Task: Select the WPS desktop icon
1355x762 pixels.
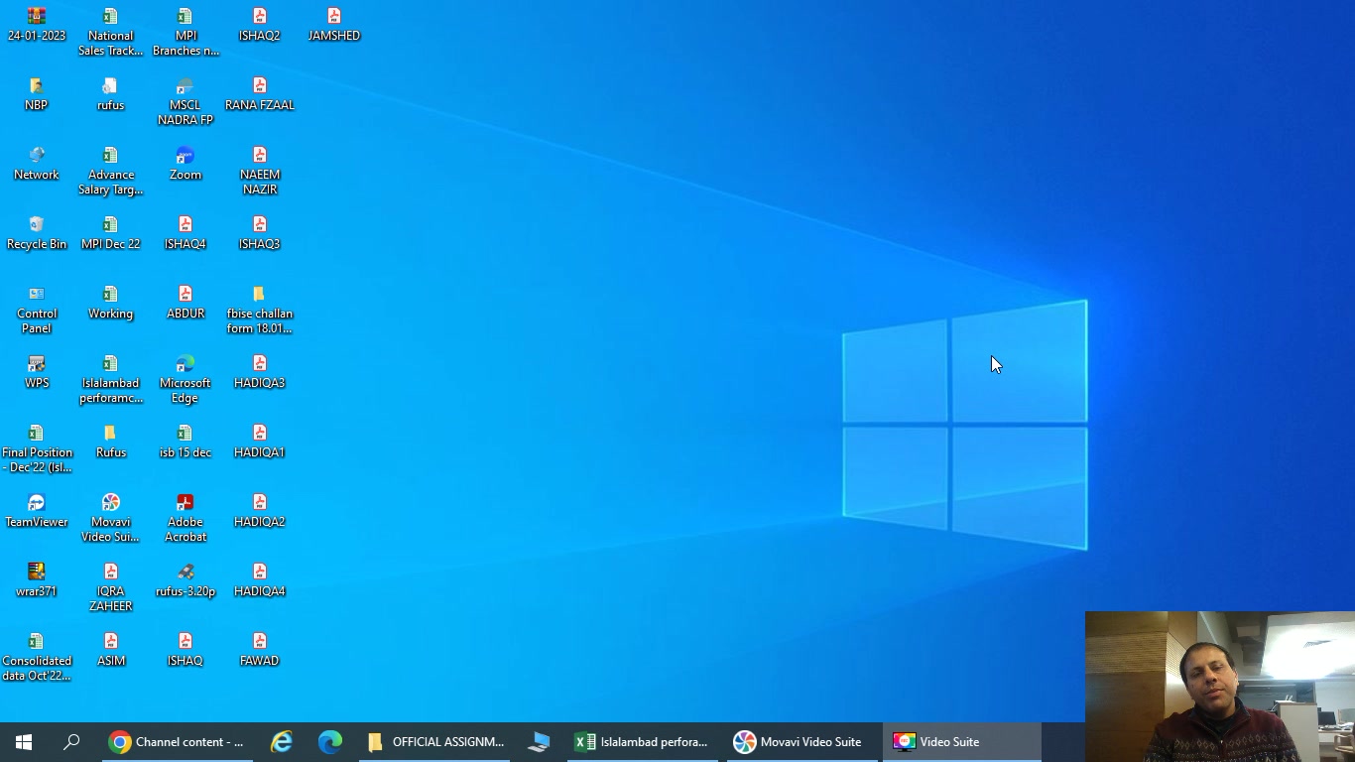Action: coord(37,372)
